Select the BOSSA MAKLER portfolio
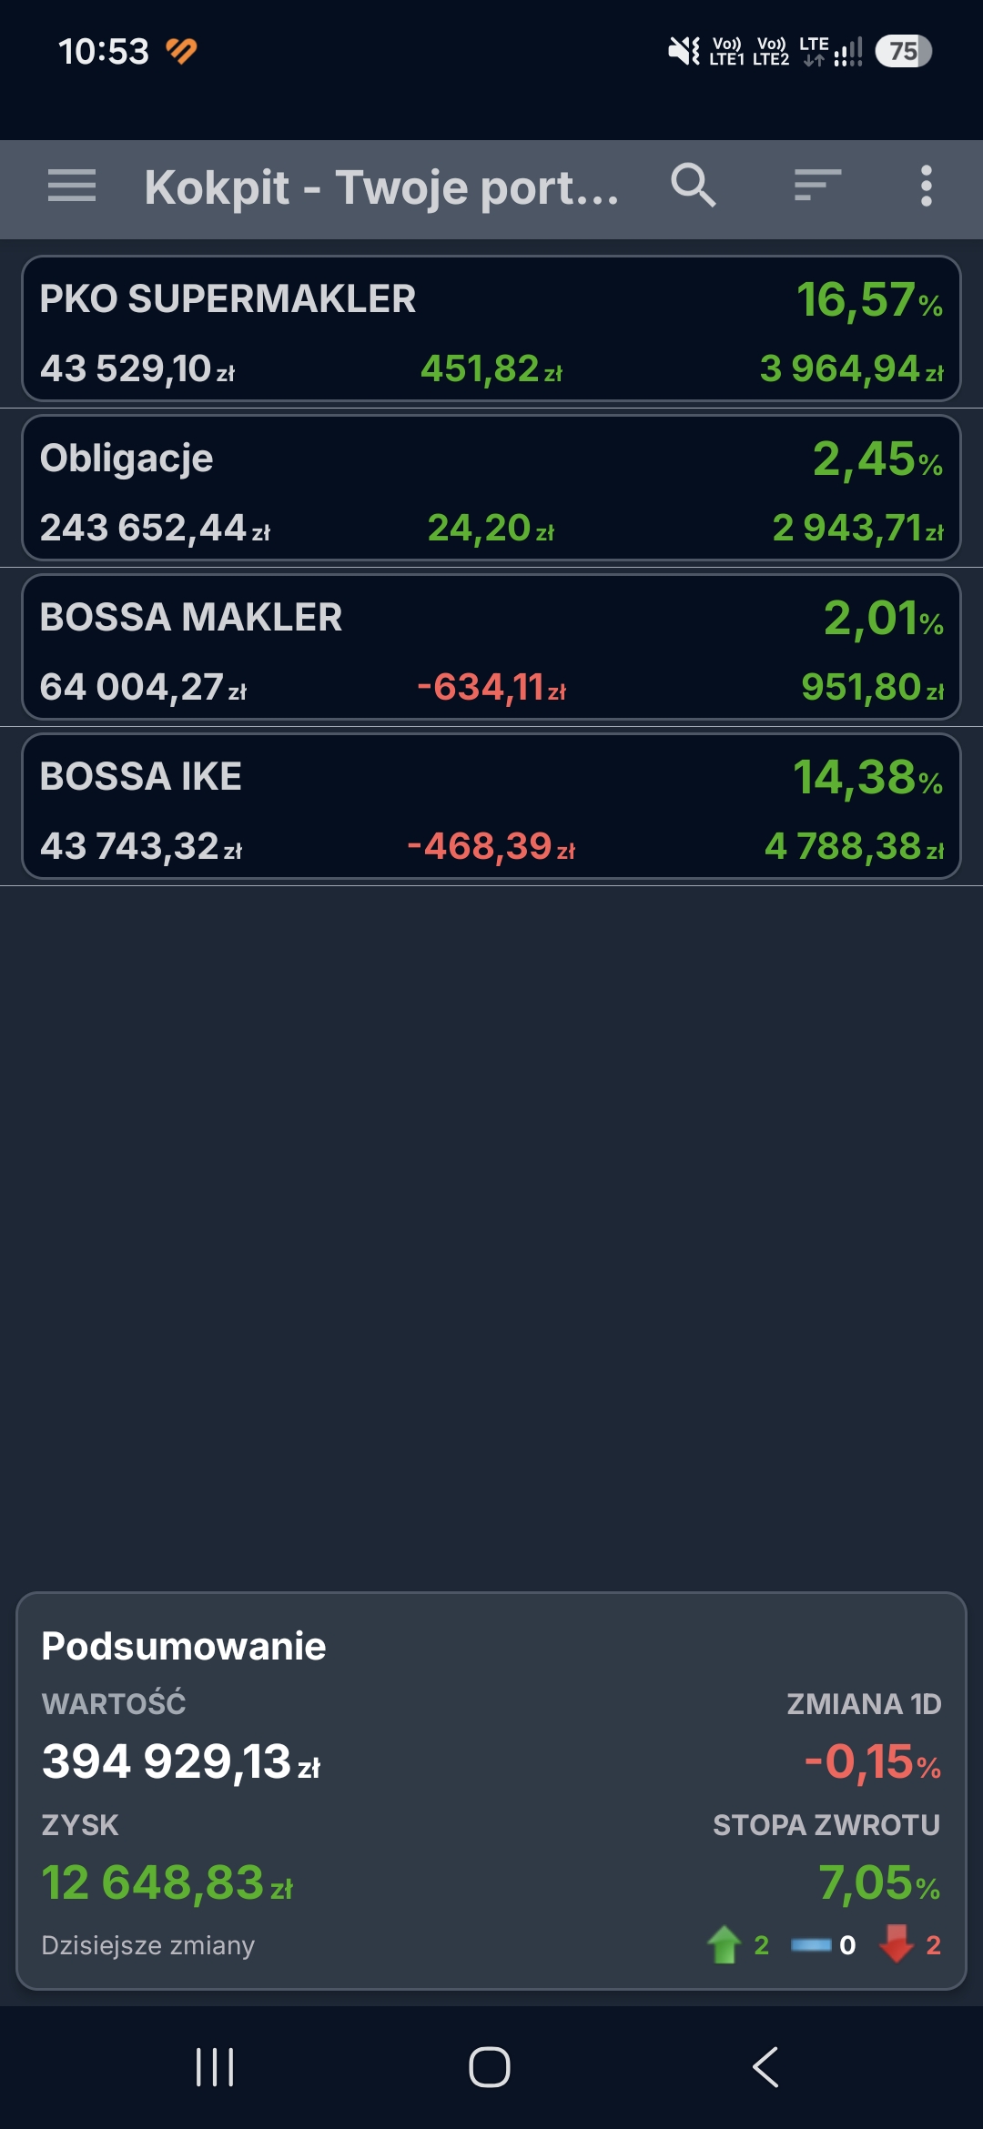983x2129 pixels. pos(491,647)
